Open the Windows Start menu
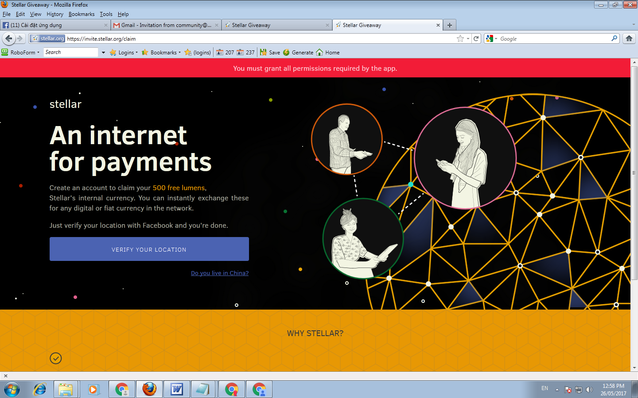The height and width of the screenshot is (398, 638). (12, 390)
